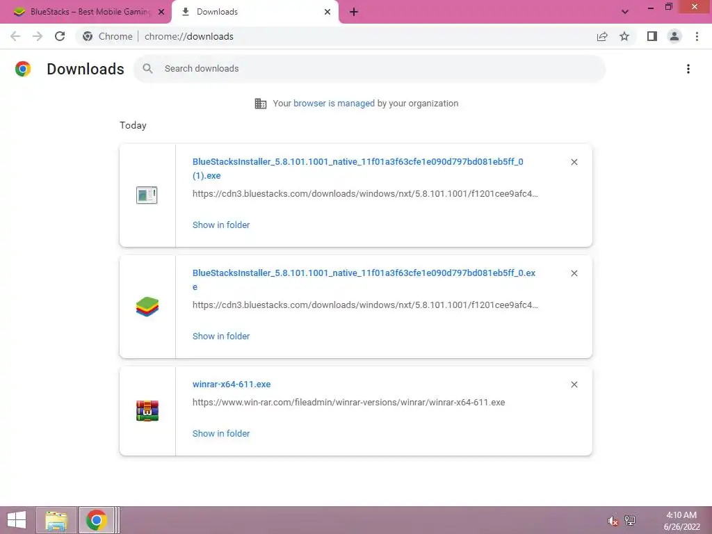The width and height of the screenshot is (712, 534).
Task: Open the winrar-x64-611.exe file link
Action: tap(232, 384)
